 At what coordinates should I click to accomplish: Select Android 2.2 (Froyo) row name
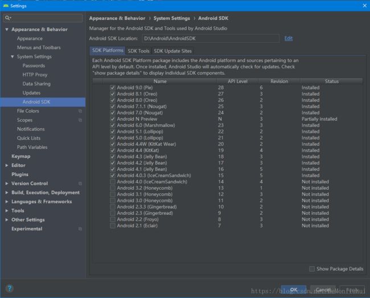138,219
